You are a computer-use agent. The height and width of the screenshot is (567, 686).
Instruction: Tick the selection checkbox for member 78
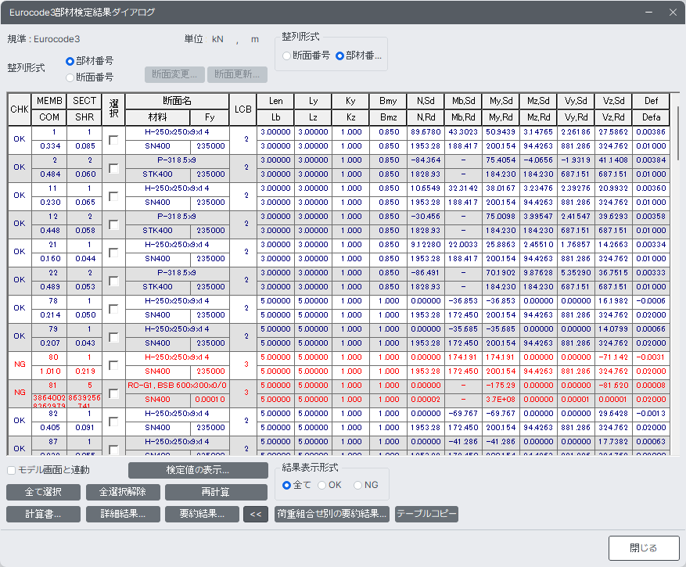[x=113, y=309]
